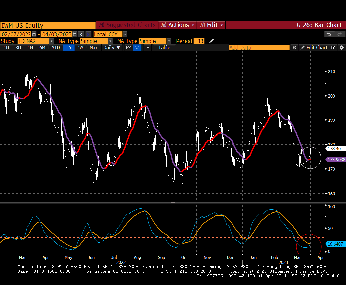Select the bar chart type icon
Screen dimensions: 346x285
click(137, 48)
